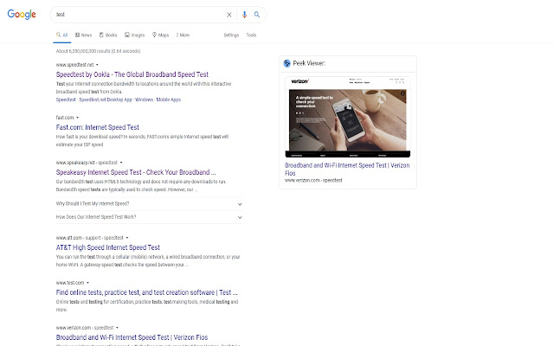Click the fast.com URL text

[x=65, y=118]
